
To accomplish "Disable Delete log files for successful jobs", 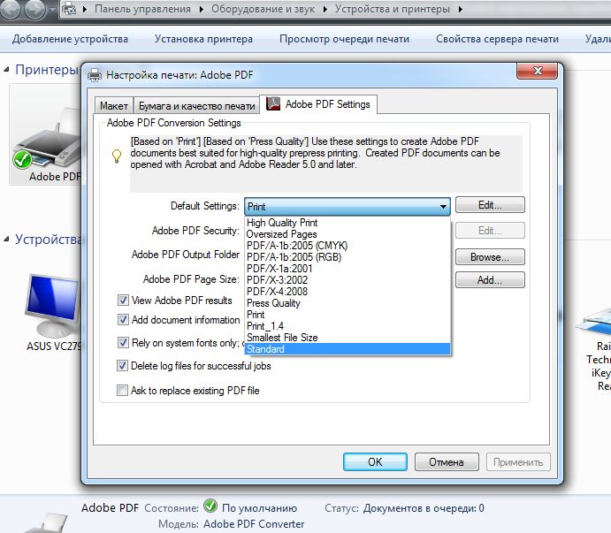I will tap(122, 366).
